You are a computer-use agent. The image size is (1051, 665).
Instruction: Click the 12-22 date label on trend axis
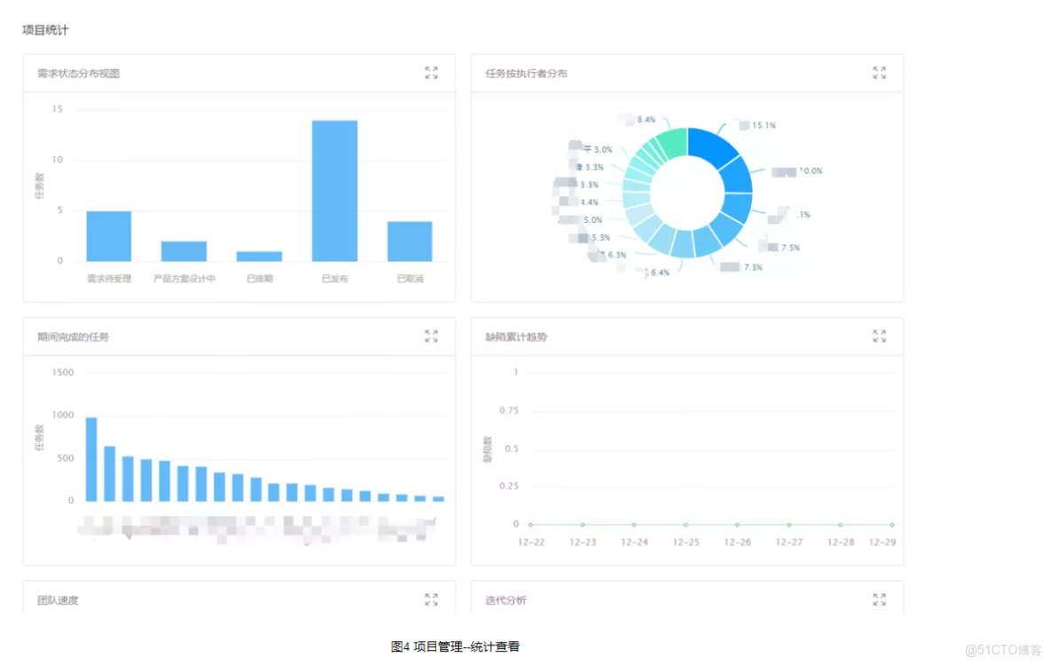click(532, 542)
